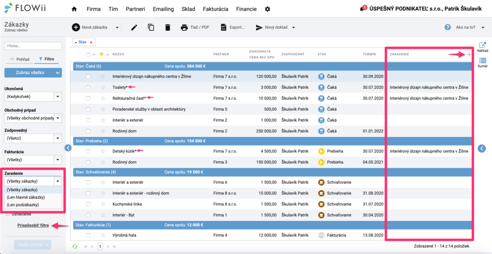Open the Nová zákazka dropdown arrow
The image size is (492, 254).
(117, 27)
